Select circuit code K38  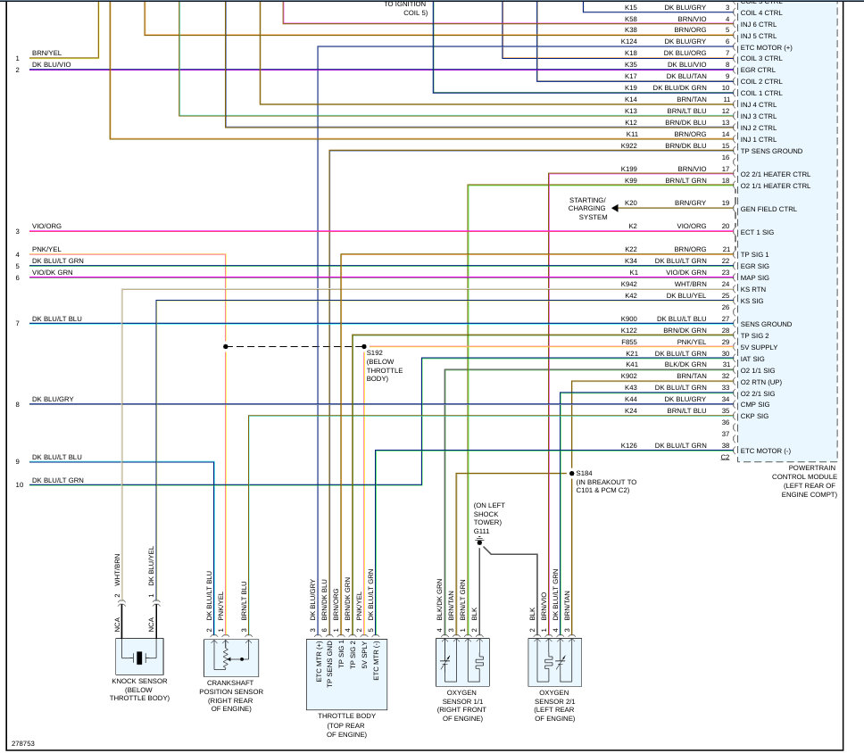click(630, 29)
